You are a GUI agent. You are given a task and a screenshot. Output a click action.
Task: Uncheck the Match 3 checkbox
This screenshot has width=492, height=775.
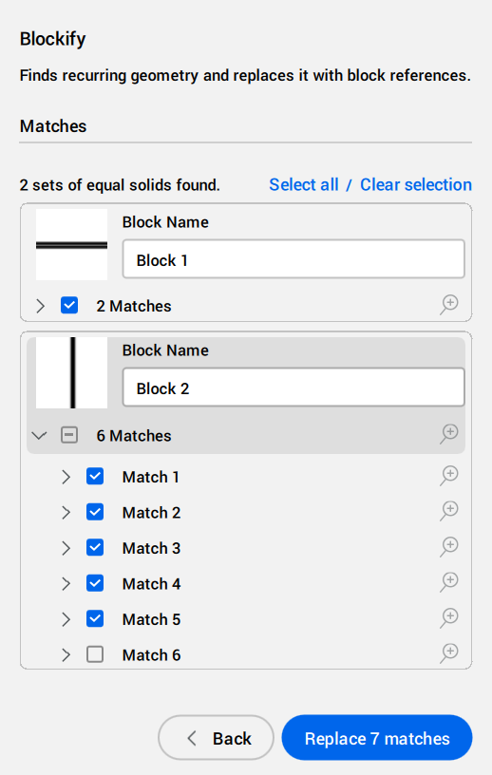(95, 548)
